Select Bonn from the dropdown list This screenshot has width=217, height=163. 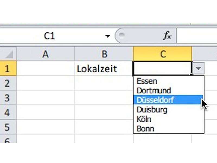pos(146,128)
